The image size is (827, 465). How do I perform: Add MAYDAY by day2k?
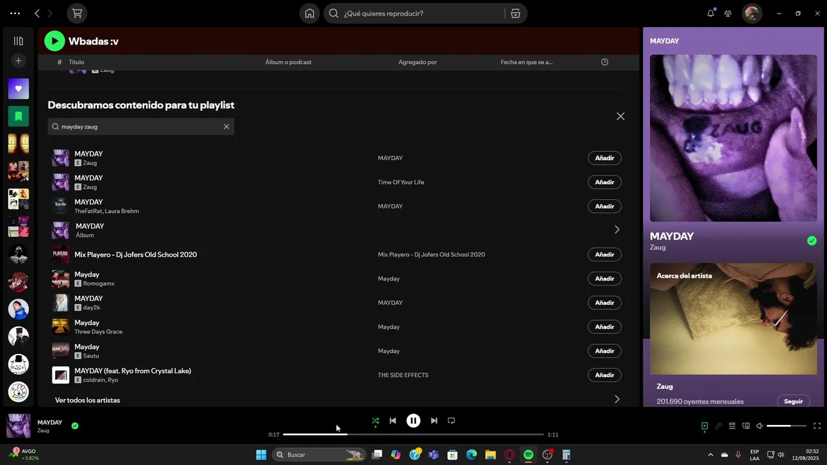[605, 303]
